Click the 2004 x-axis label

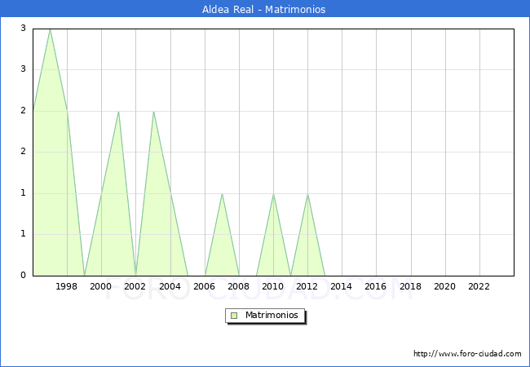pyautogui.click(x=170, y=286)
